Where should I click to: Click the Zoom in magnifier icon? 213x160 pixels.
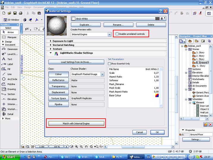[76, 147]
